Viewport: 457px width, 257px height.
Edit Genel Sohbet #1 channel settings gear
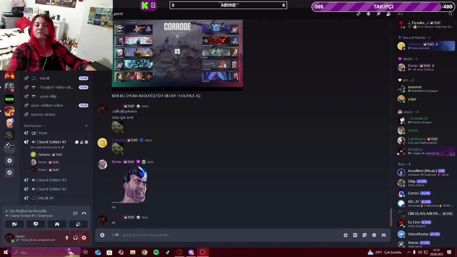click(86, 142)
